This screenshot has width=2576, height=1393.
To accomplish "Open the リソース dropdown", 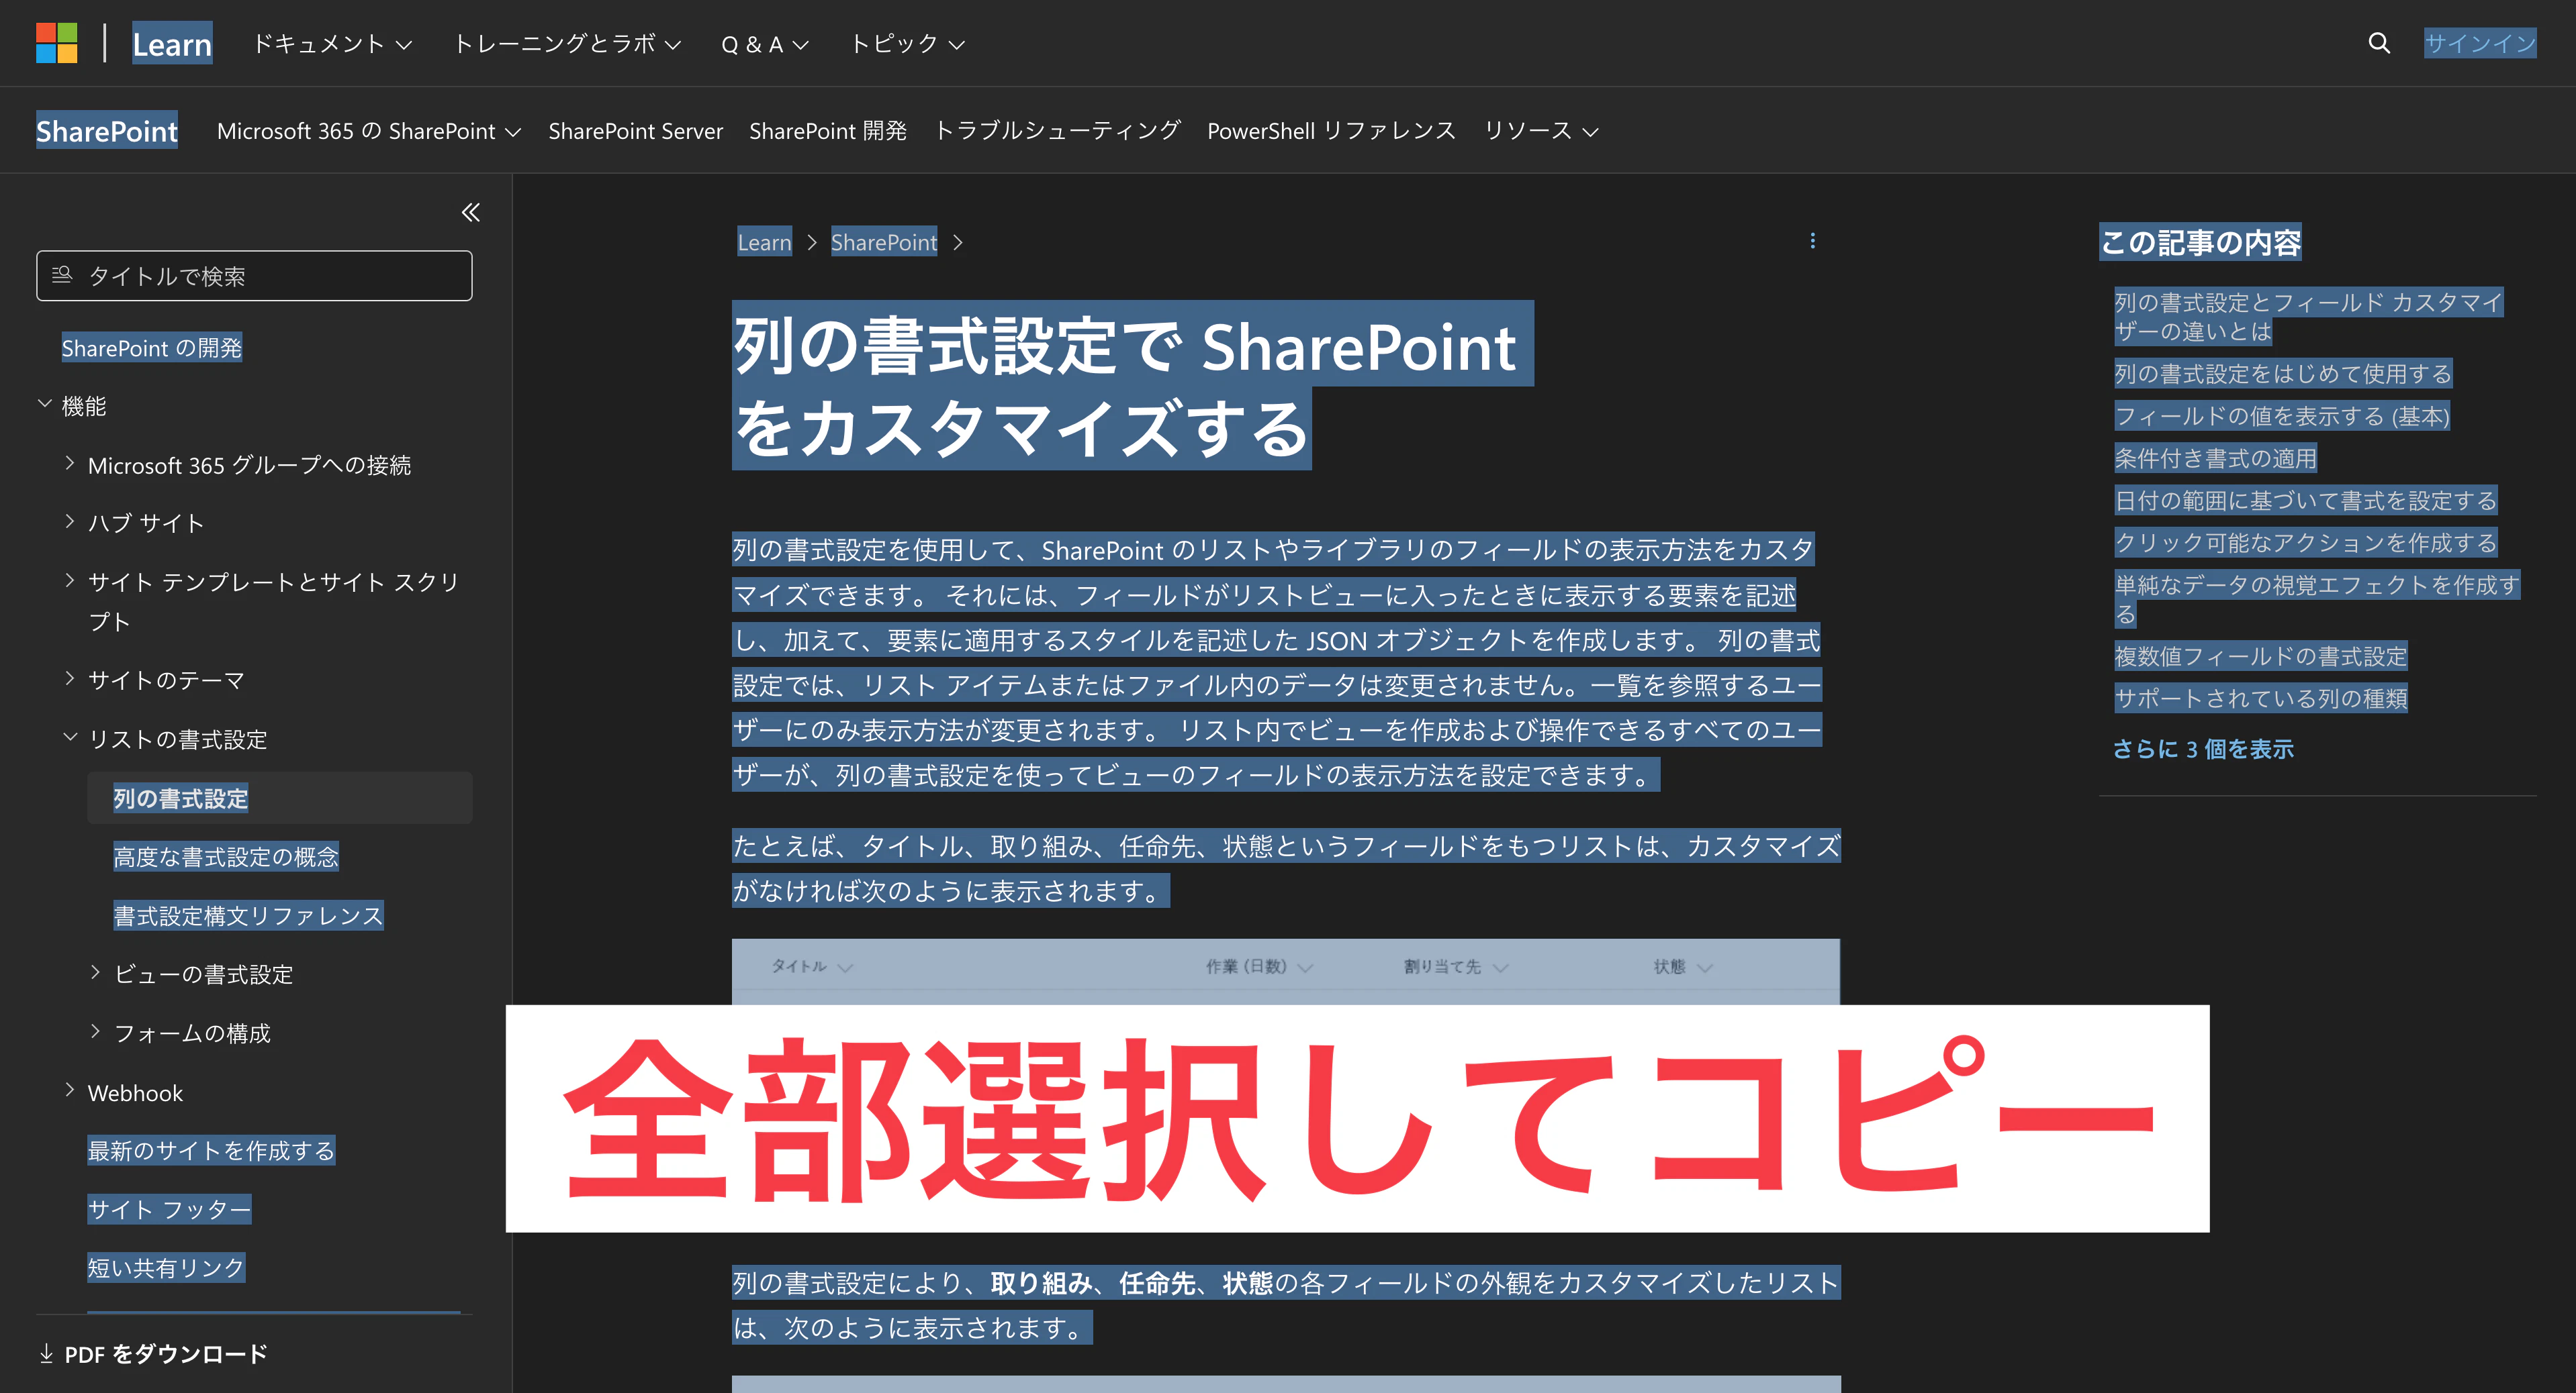I will [x=1541, y=131].
